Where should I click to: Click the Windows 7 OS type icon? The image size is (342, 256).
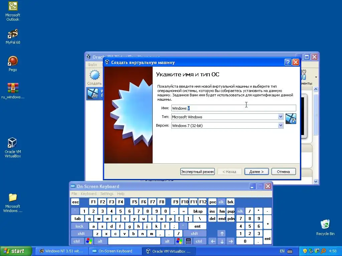291,119
